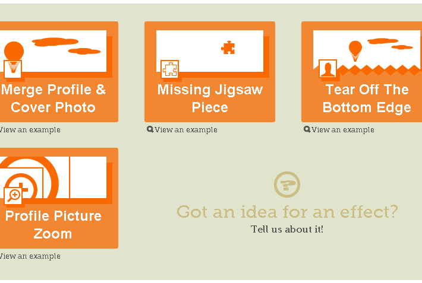Click balloon profile icon on Merge card
This screenshot has height=283, width=422.
click(x=13, y=68)
